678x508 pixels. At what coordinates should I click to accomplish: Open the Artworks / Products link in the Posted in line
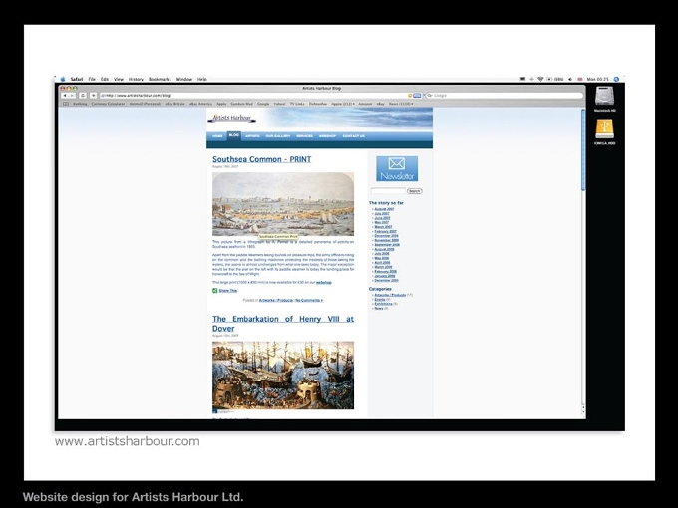[x=276, y=300]
